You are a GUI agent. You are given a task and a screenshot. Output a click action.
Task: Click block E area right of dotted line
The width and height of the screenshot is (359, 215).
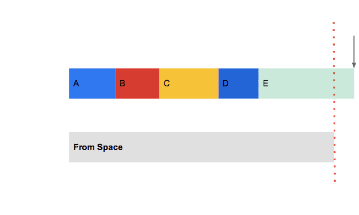click(x=344, y=84)
